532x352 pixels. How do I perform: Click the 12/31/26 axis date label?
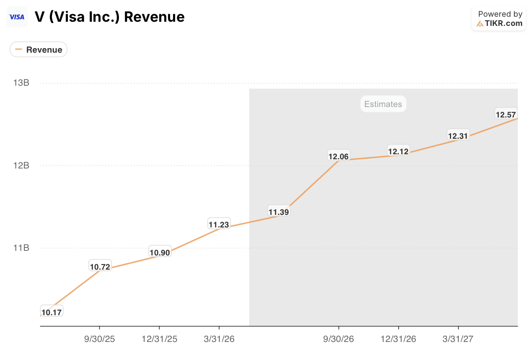398,339
